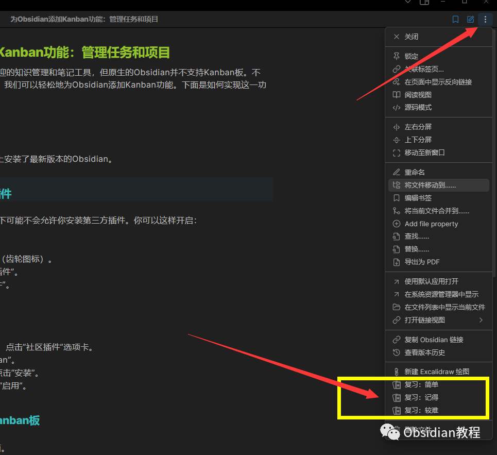Viewport: 497px width, 455px height.
Task: Click the green heading ending 管理任务和项目
Action: [85, 53]
